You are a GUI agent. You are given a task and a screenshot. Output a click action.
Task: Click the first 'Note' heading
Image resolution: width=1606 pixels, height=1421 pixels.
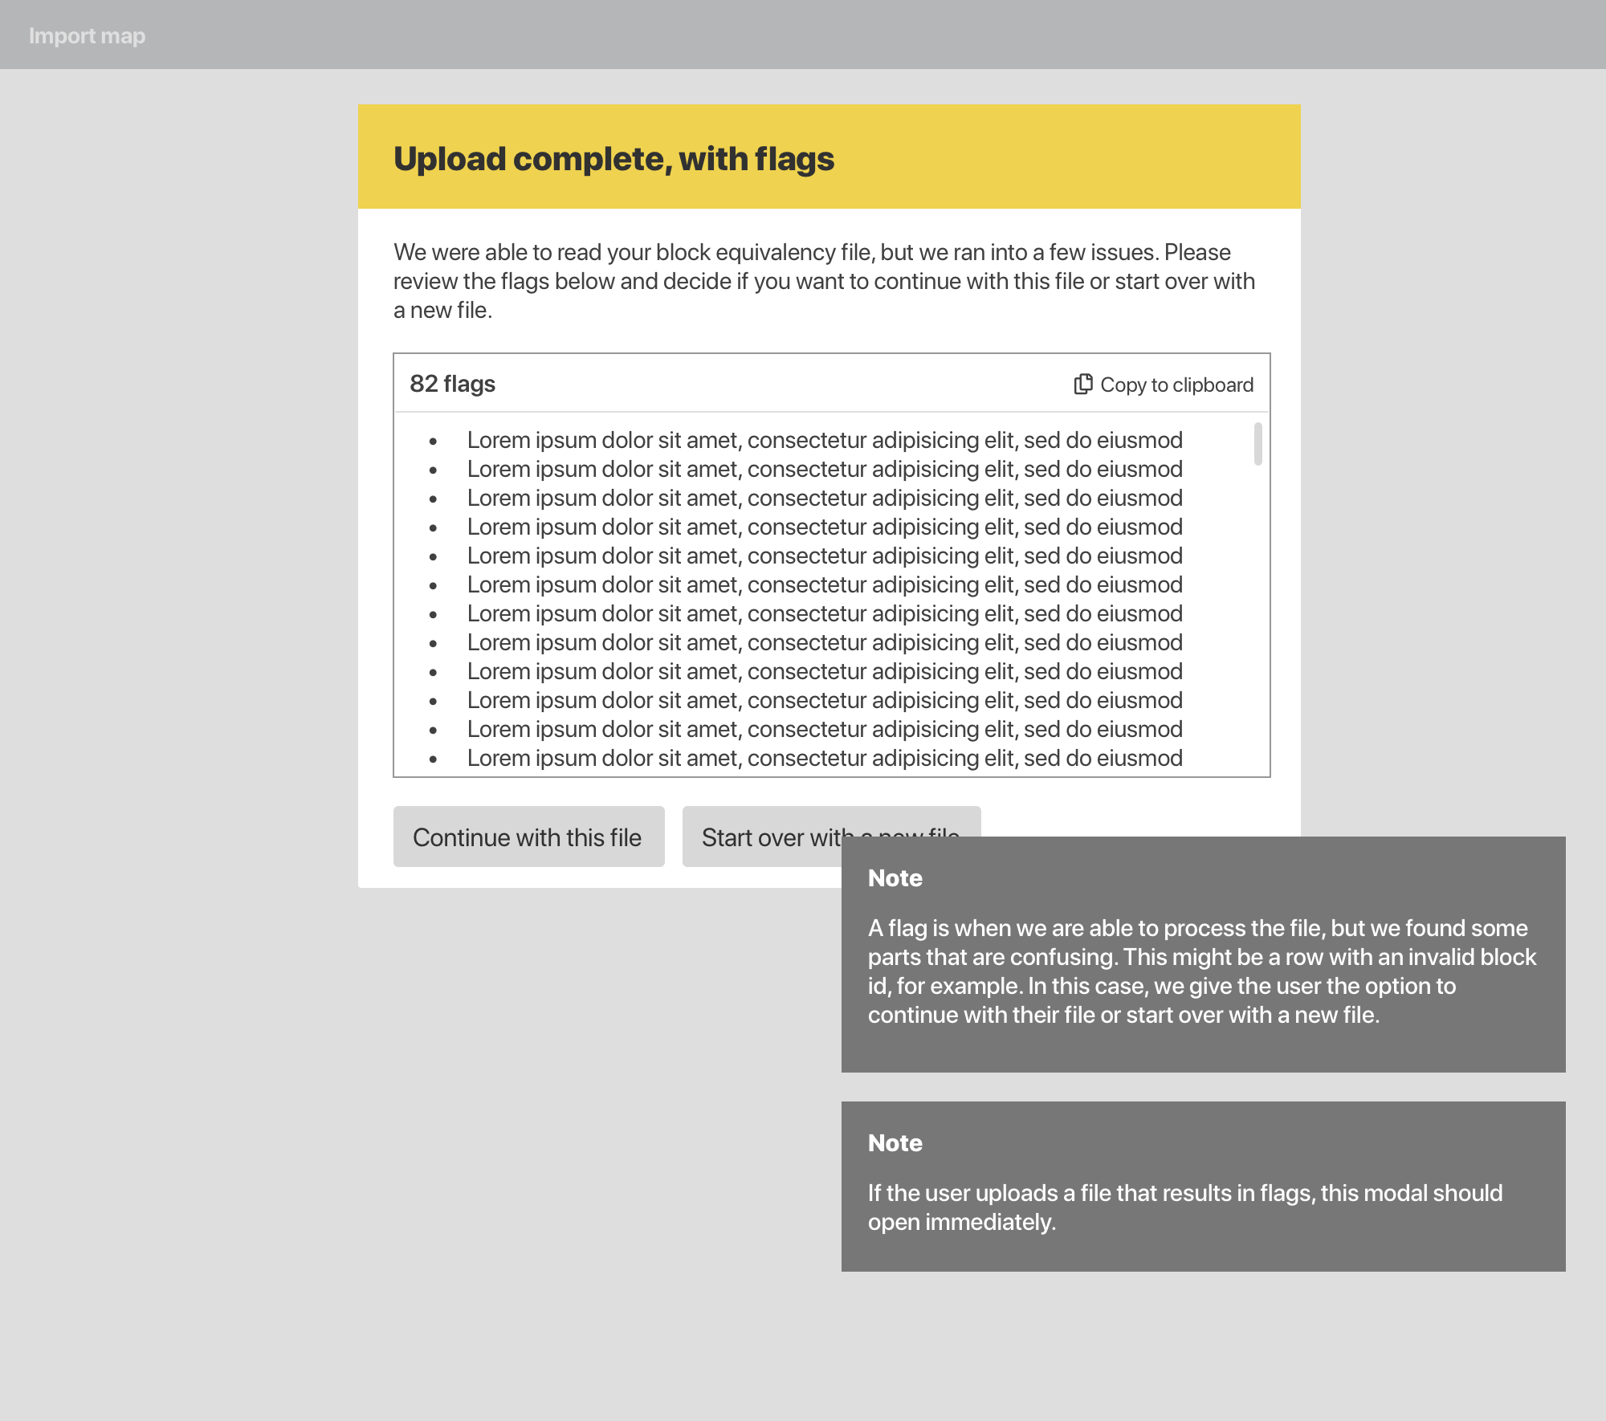click(895, 878)
